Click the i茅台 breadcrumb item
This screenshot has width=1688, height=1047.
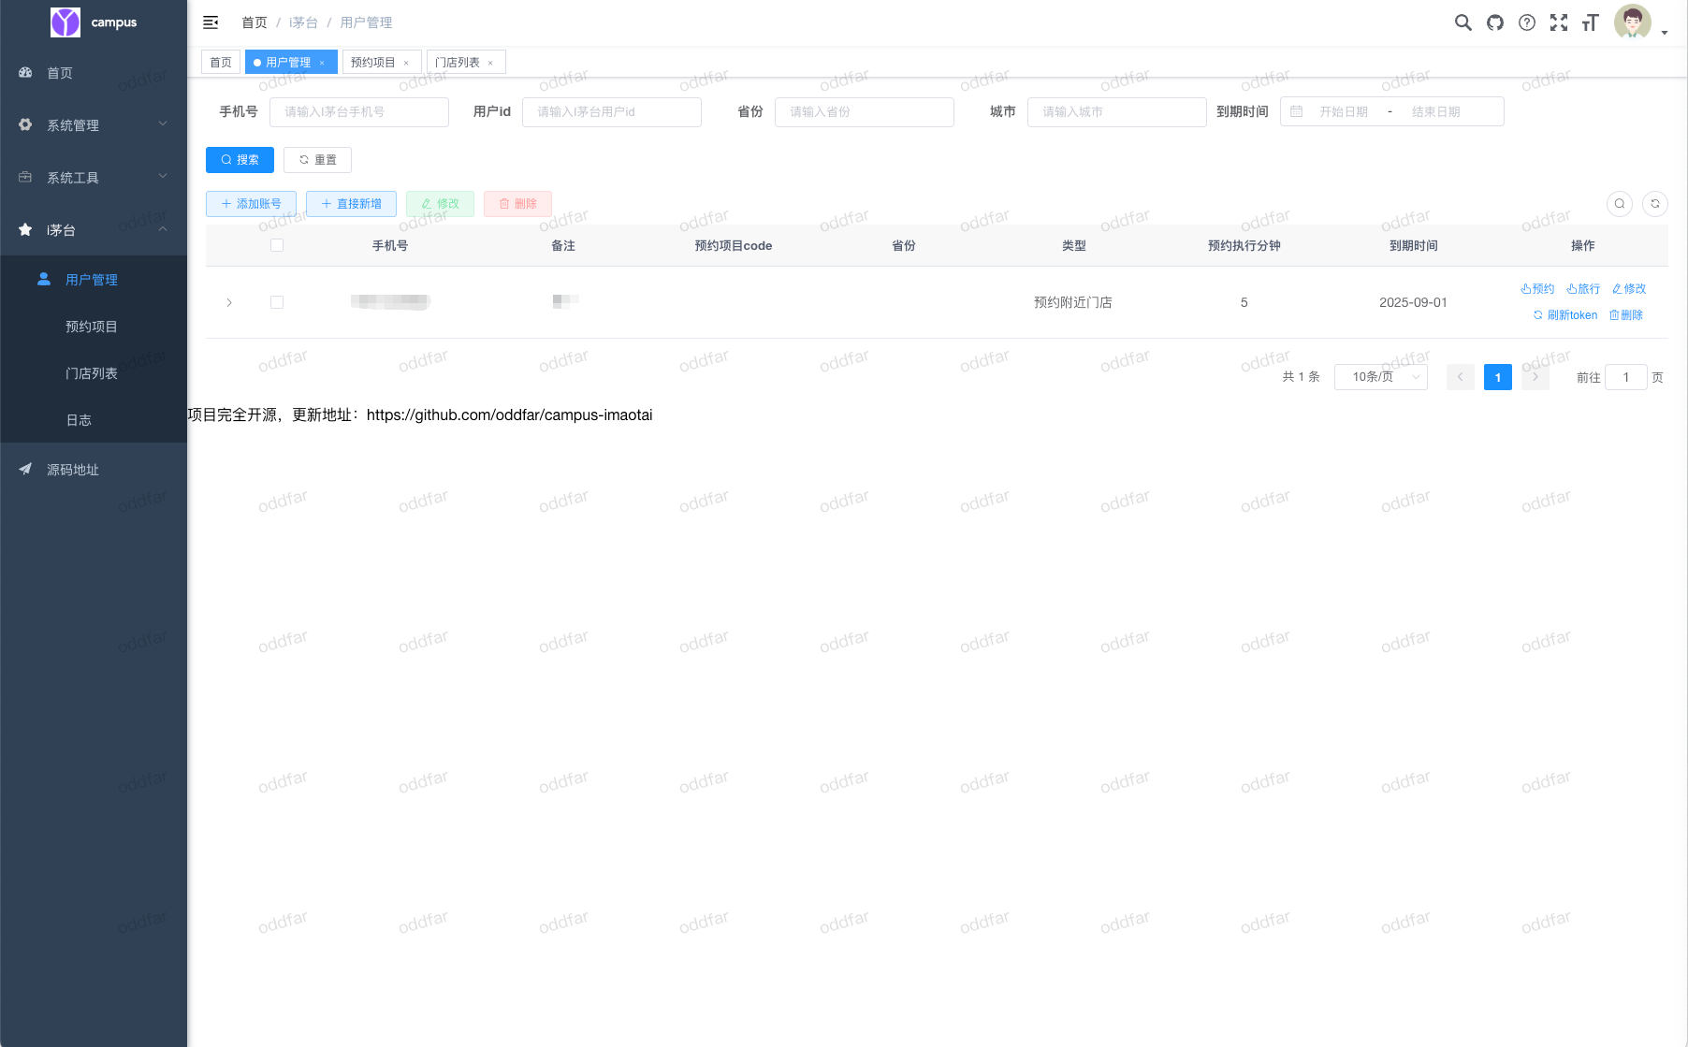tap(304, 22)
